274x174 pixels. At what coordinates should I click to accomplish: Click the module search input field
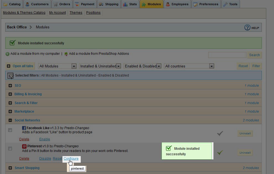tap(227, 55)
